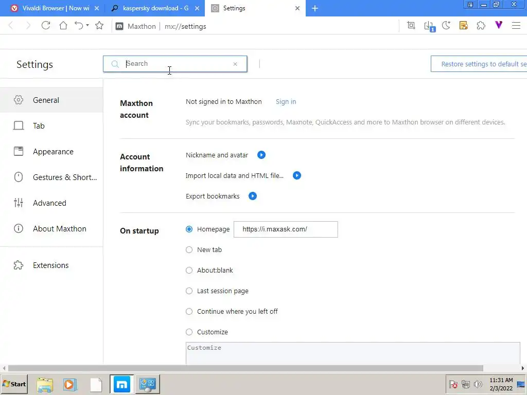
Task: Reload the page with refresh icon
Action: tap(46, 26)
